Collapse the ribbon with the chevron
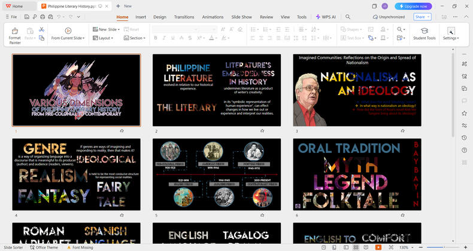 (x=466, y=17)
